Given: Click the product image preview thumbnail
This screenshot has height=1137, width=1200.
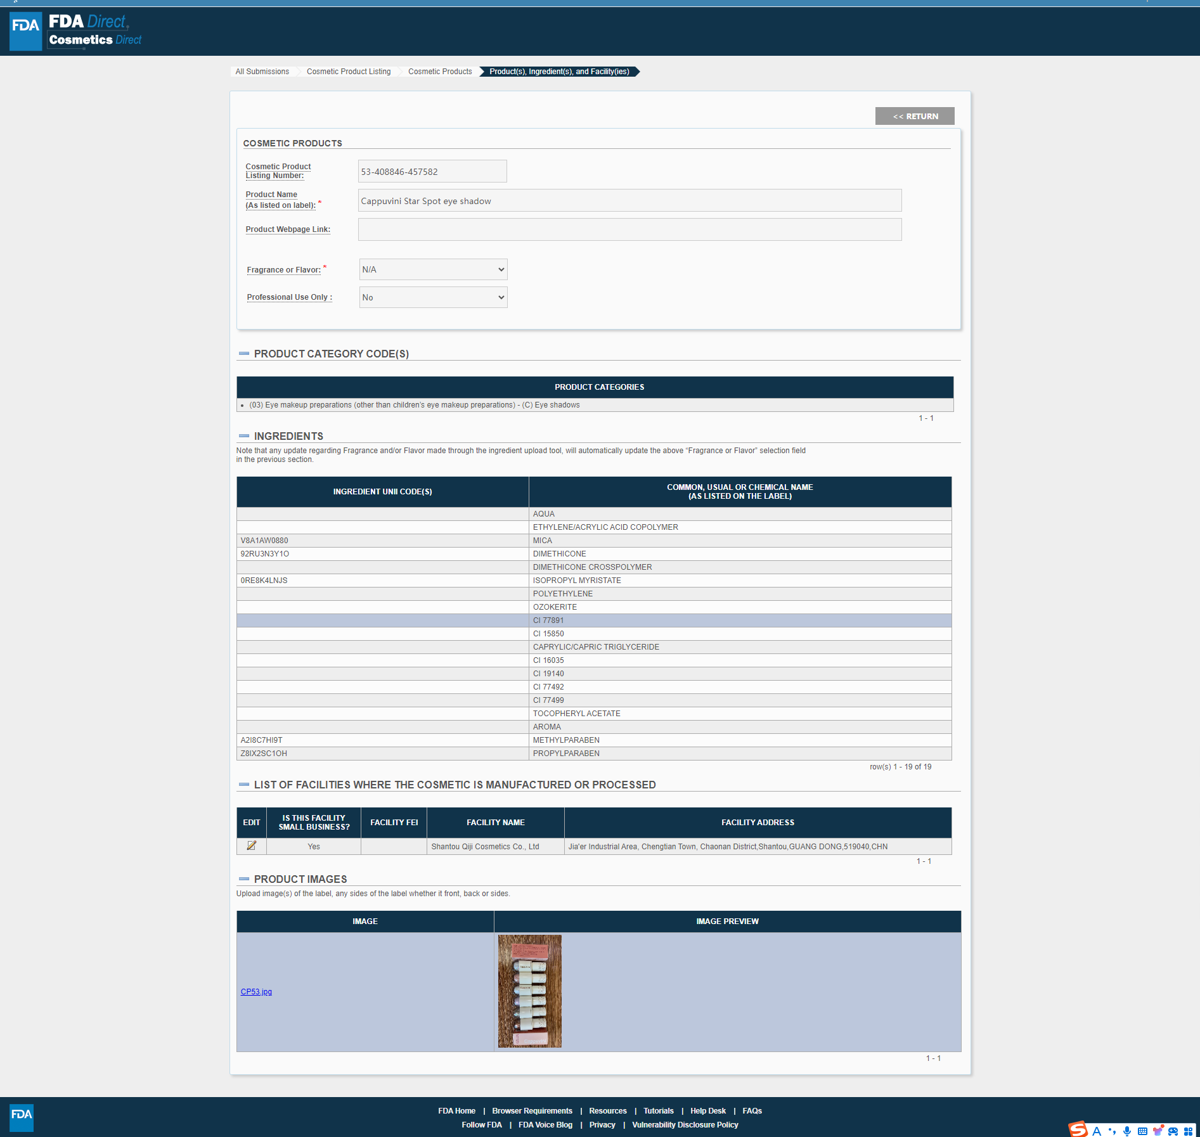Looking at the screenshot, I should pyautogui.click(x=529, y=991).
